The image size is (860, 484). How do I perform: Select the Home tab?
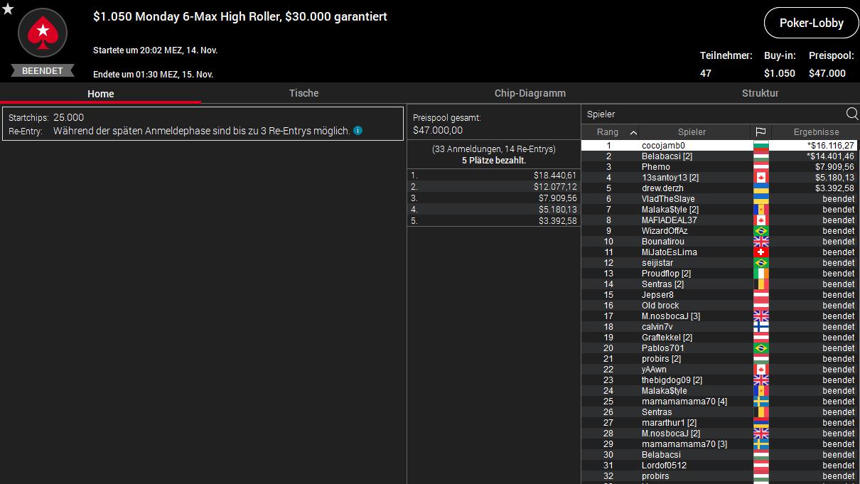100,94
